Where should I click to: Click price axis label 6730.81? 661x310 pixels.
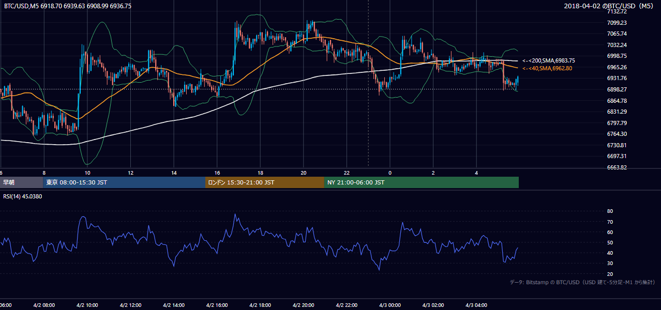[x=617, y=145]
